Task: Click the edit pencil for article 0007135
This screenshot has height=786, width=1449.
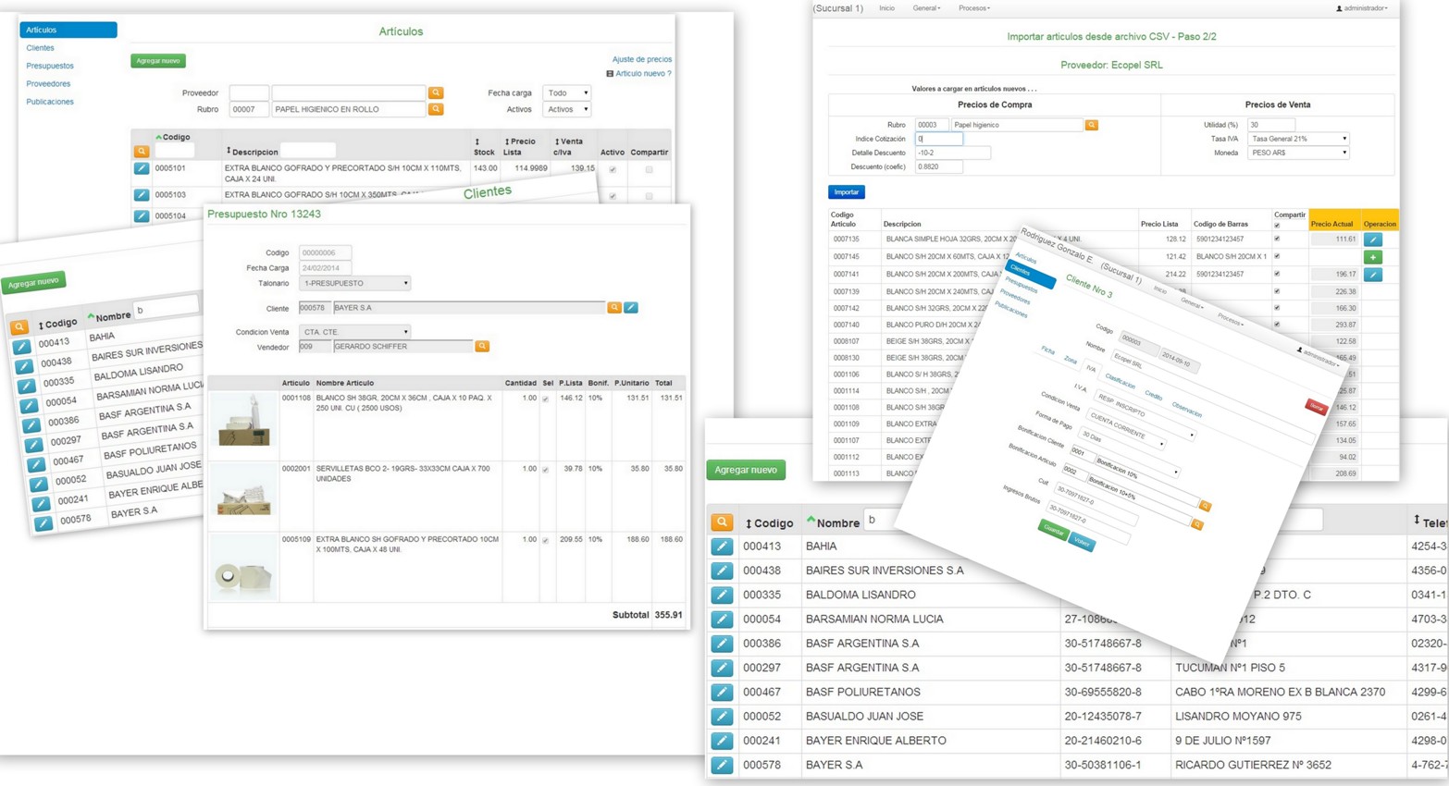Action: coord(1373,239)
